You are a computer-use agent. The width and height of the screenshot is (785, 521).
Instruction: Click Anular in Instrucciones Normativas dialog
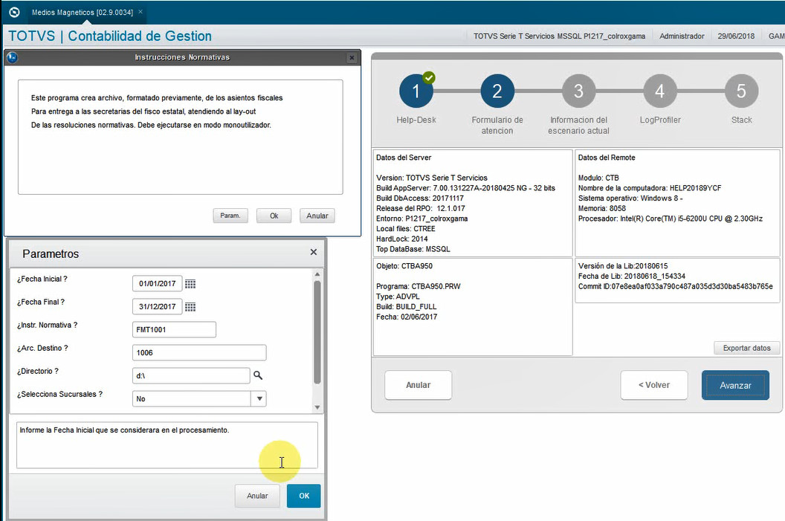coord(317,216)
